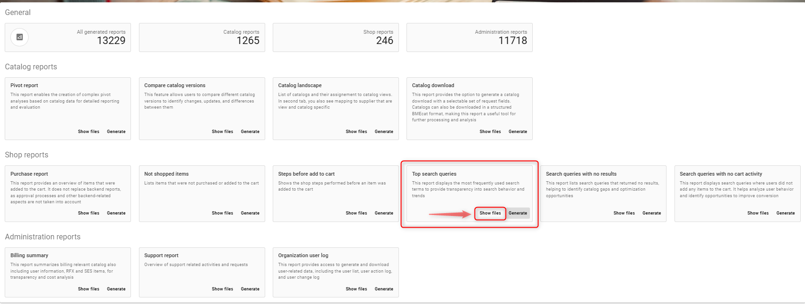Generate the Pivot report

(116, 132)
